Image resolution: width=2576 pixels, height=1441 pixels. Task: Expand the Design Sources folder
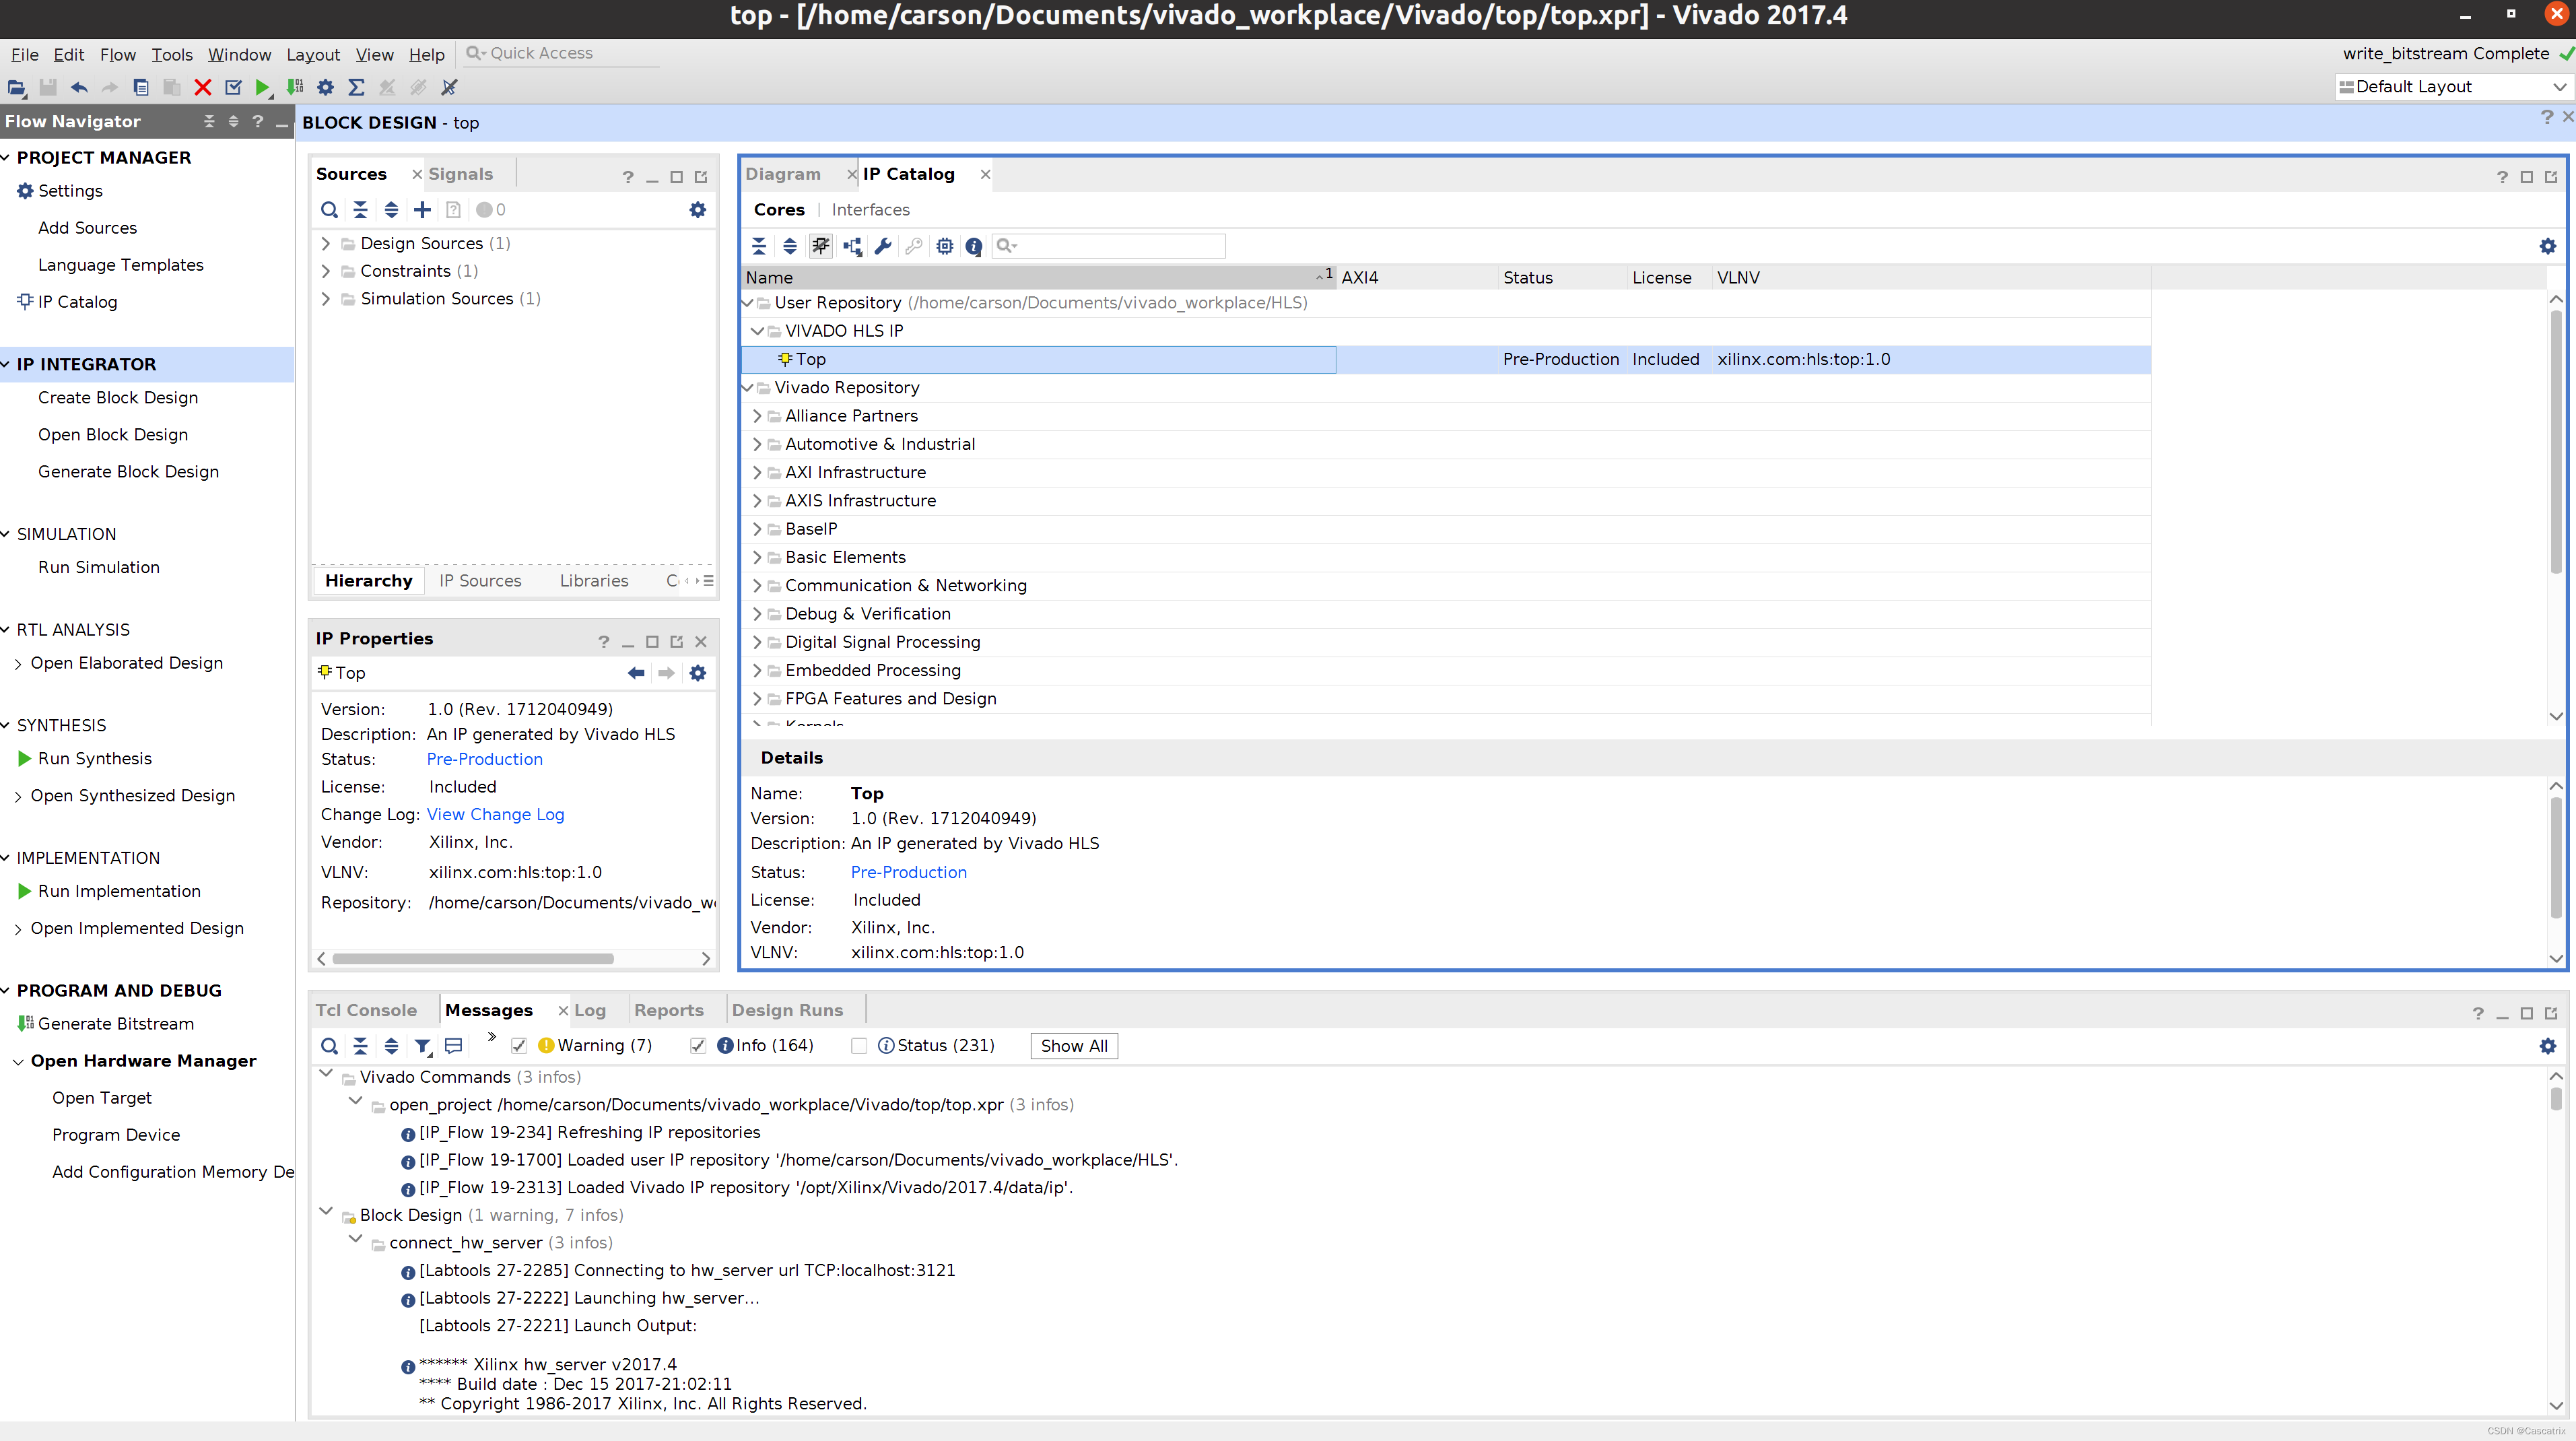(326, 244)
